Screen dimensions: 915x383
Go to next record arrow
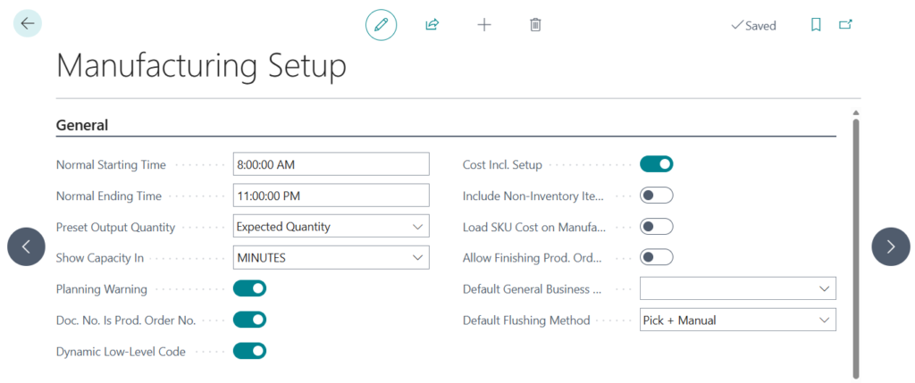click(x=890, y=246)
